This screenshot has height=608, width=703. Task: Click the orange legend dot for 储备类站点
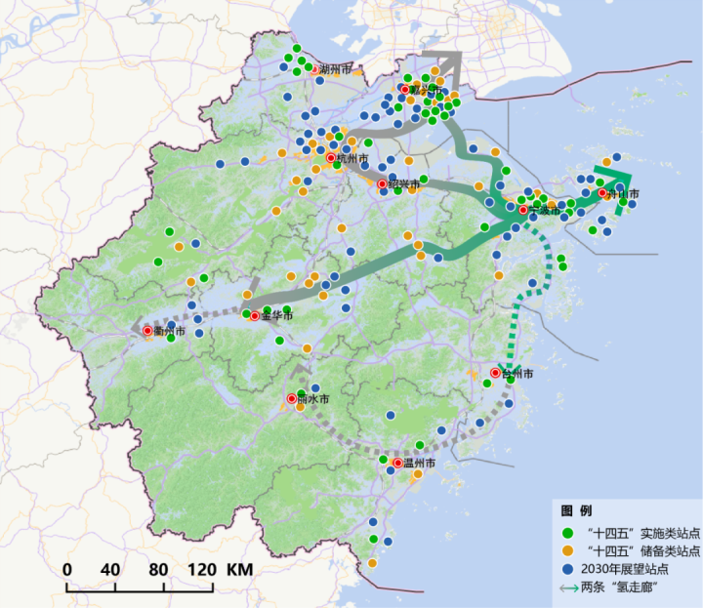[567, 550]
